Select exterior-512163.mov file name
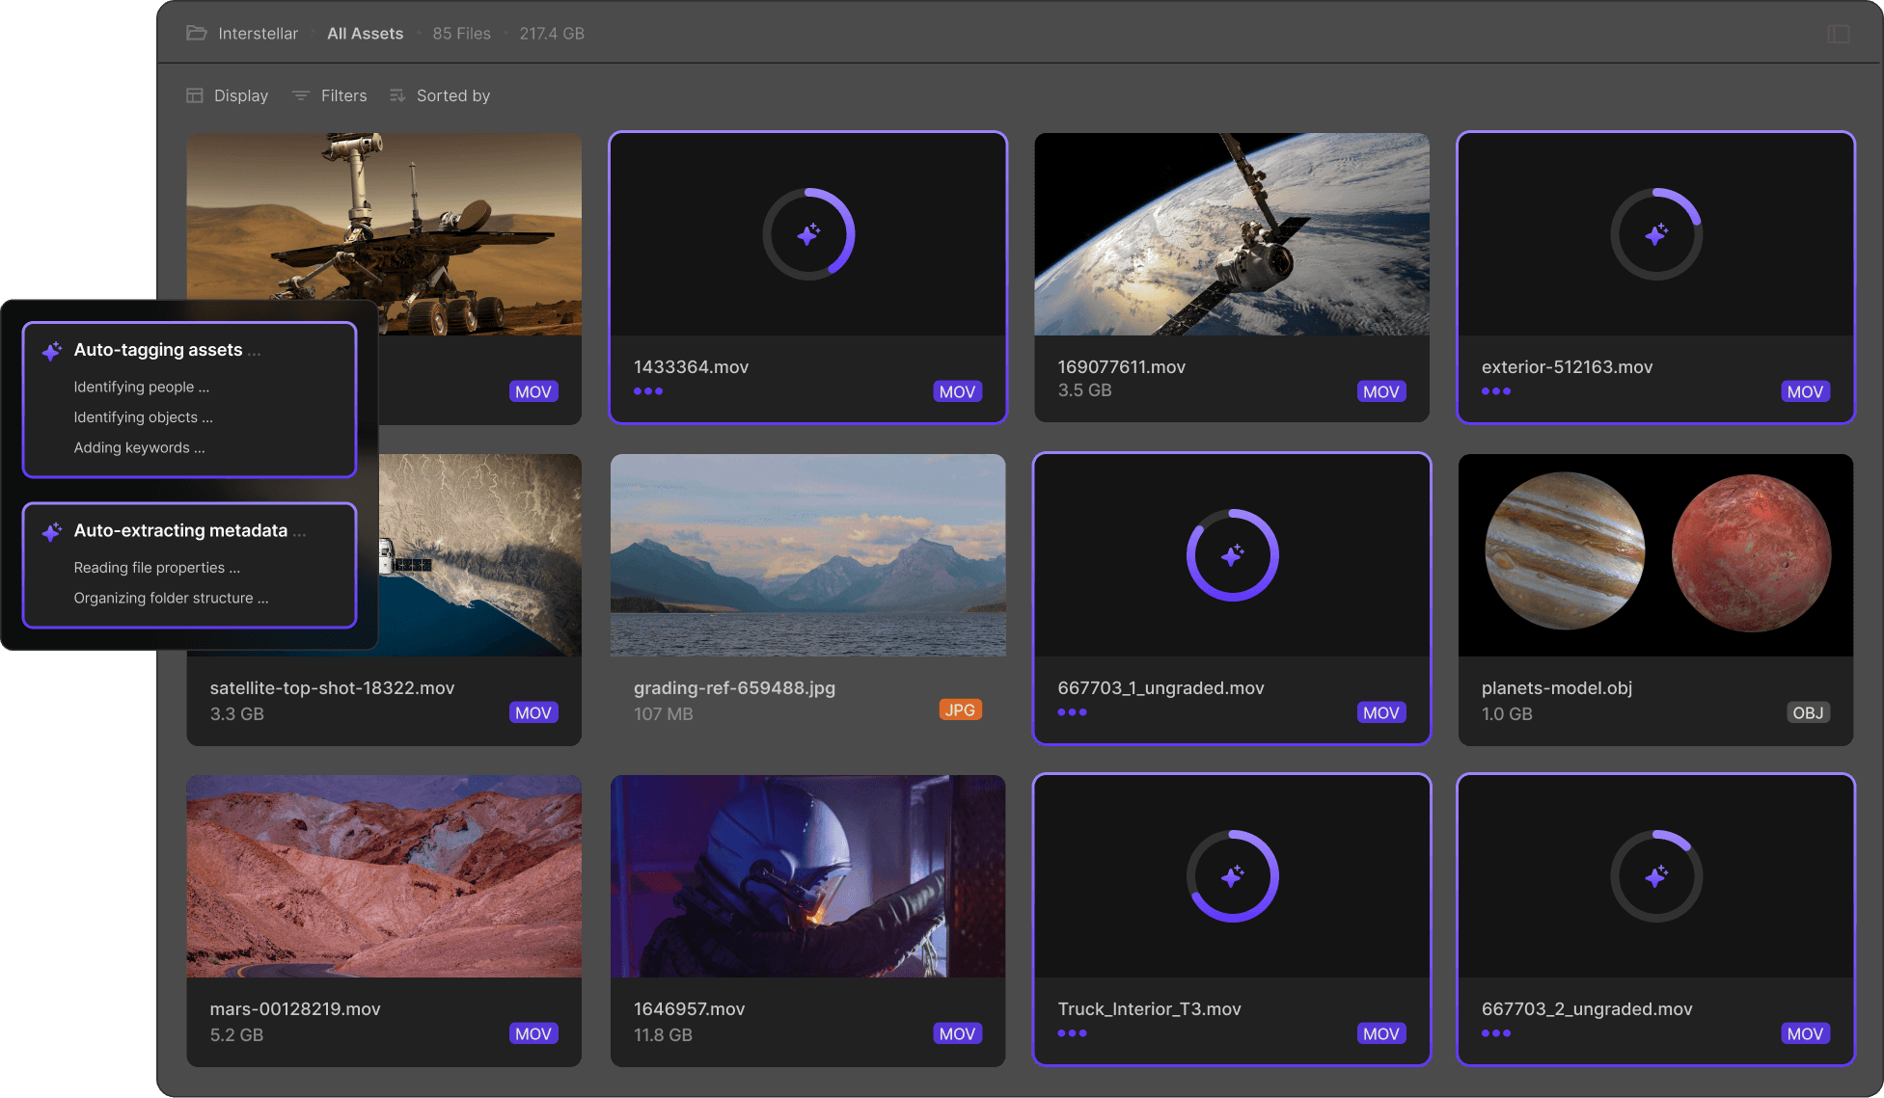 click(1567, 366)
